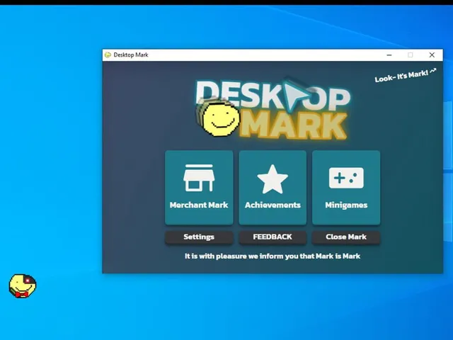Click the Close Mark button
The width and height of the screenshot is (453, 340).
[x=346, y=237]
